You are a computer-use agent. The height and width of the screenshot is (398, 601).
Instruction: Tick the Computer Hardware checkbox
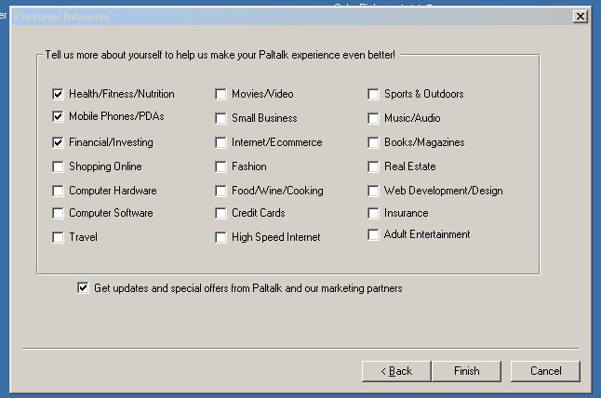pyautogui.click(x=58, y=191)
